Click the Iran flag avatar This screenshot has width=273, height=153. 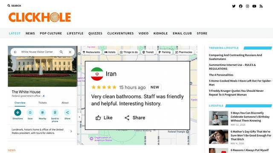click(97, 74)
